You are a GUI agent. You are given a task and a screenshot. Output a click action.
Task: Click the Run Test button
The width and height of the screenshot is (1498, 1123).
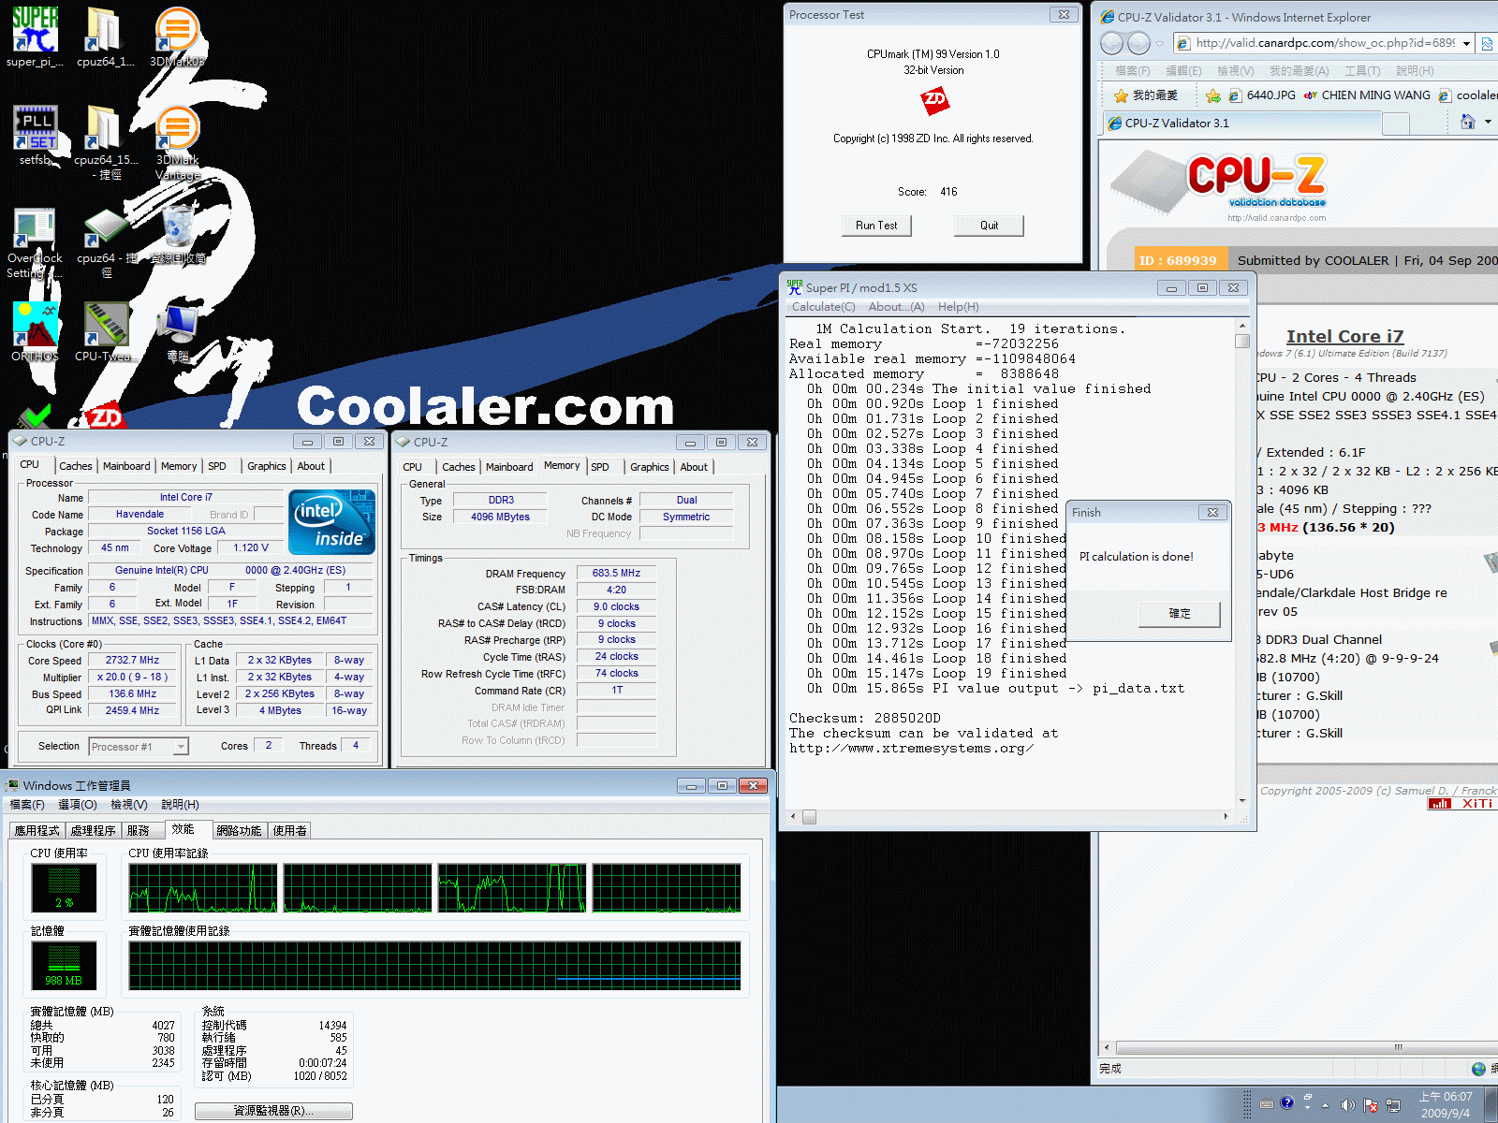coord(876,226)
